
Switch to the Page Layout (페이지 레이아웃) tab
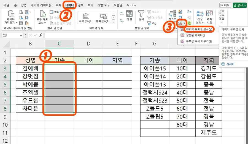(x=41, y=5)
